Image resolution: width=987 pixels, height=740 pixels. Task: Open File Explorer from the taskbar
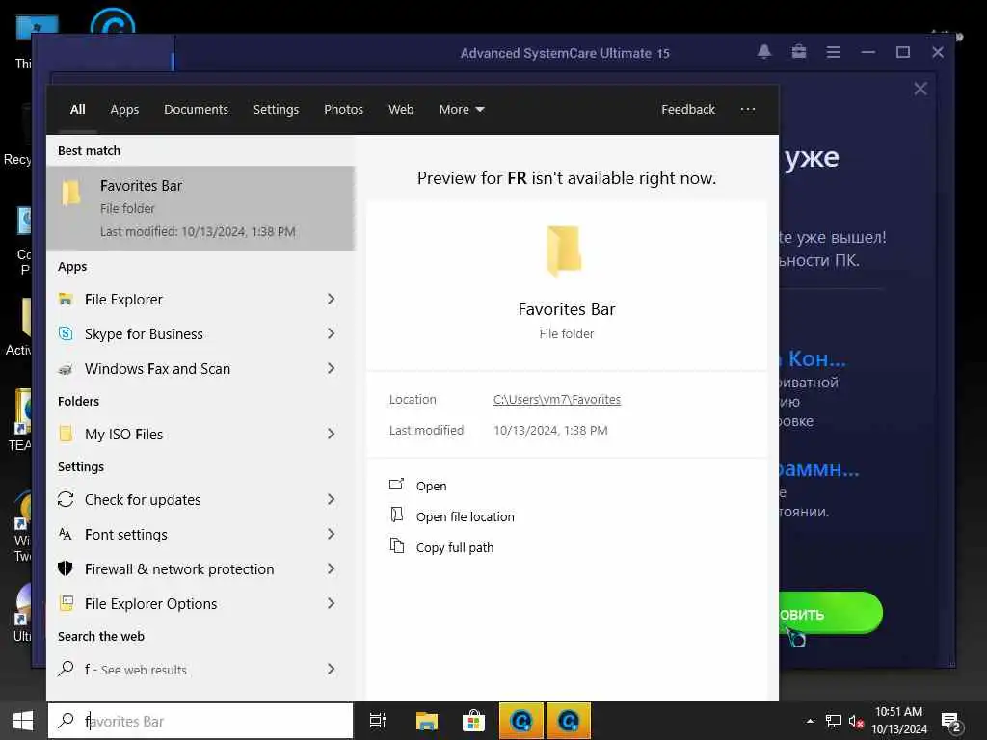tap(427, 721)
